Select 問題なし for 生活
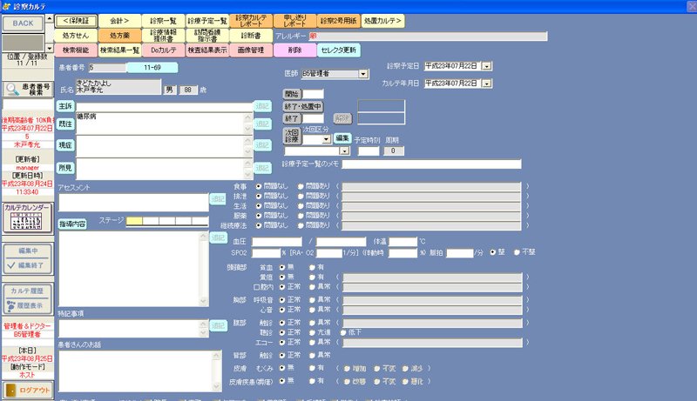This screenshot has width=697, height=401. tap(258, 206)
